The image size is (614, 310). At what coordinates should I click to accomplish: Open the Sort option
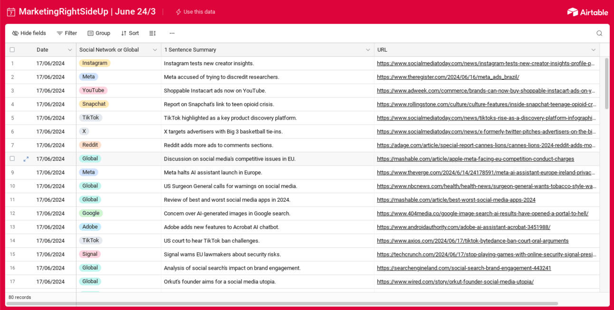pyautogui.click(x=130, y=33)
